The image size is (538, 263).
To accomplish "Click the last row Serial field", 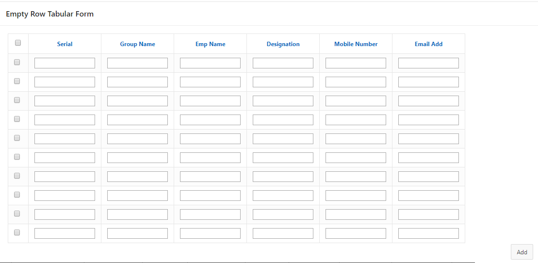I will coord(65,233).
